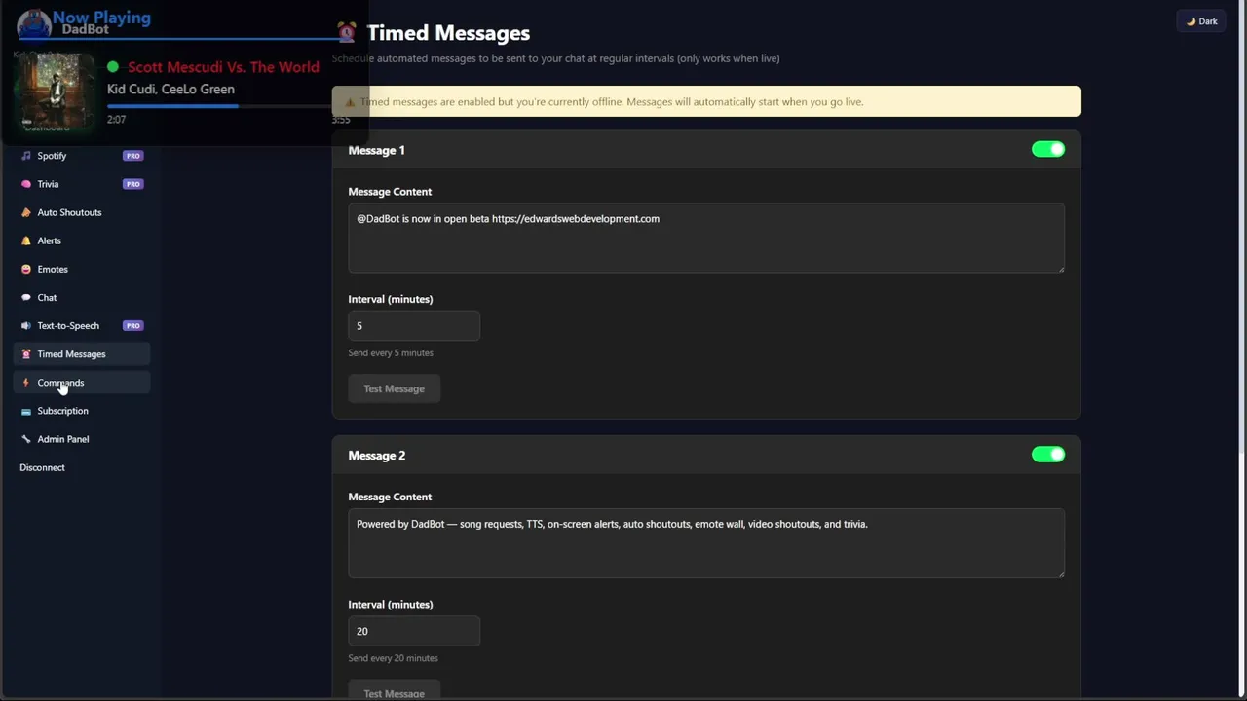Click the song title Scott Mescudi Vs. The World
Viewport: 1247px width, 701px height.
223,67
